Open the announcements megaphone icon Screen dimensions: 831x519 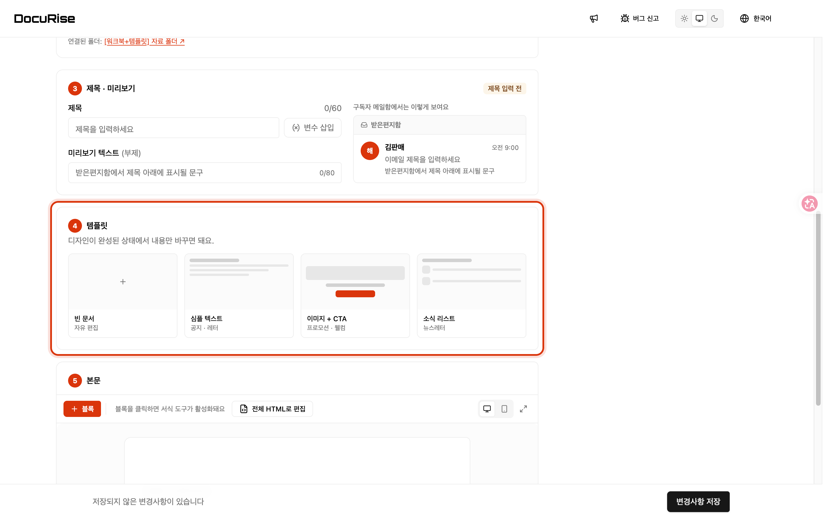click(x=594, y=18)
